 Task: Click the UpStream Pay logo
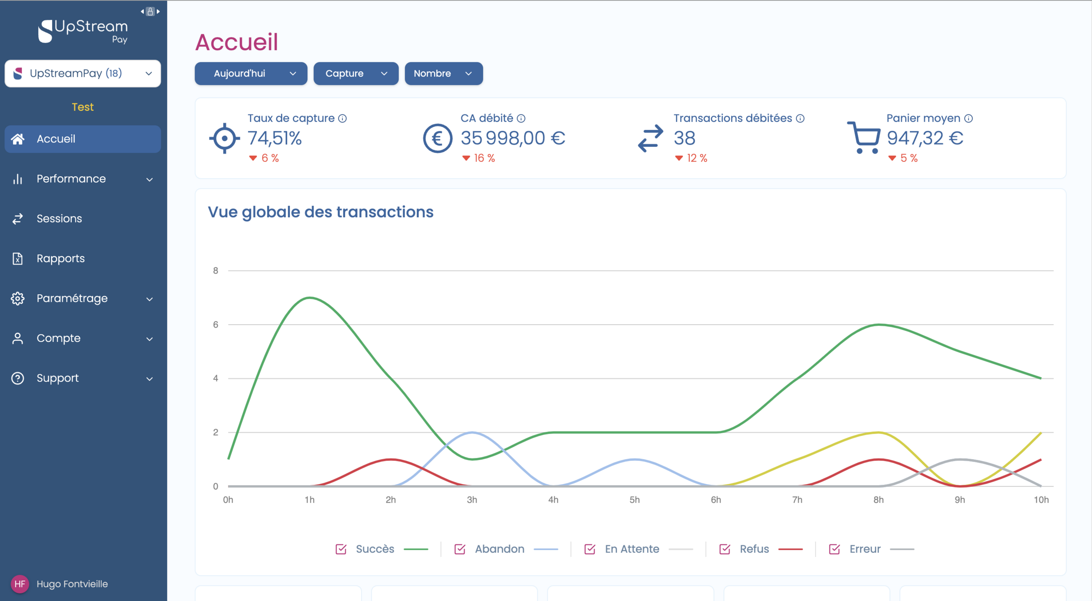(x=83, y=31)
